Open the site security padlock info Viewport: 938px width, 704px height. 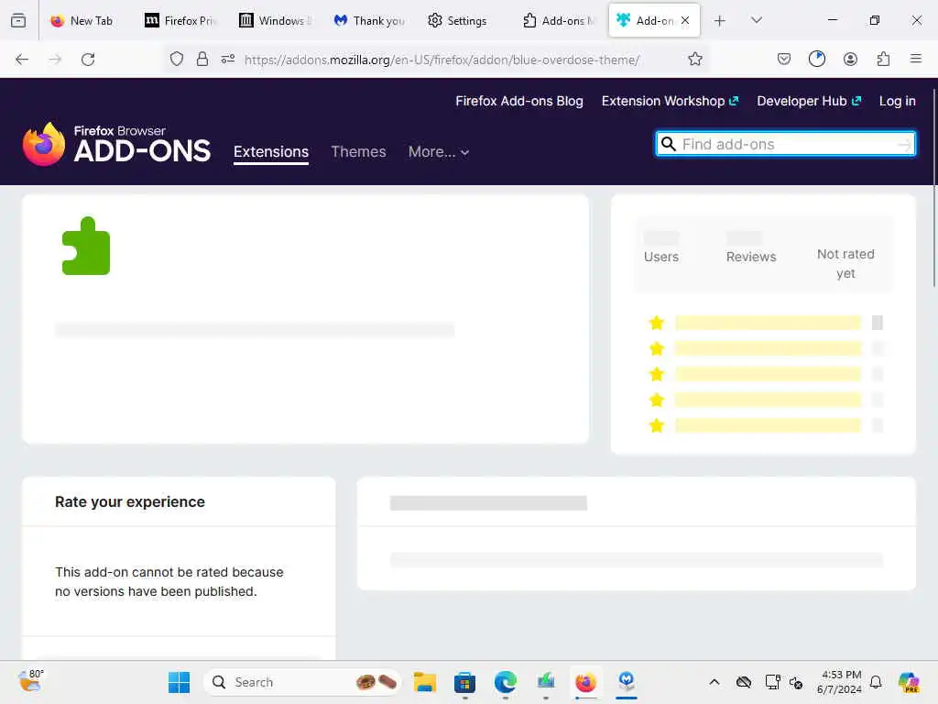[202, 59]
